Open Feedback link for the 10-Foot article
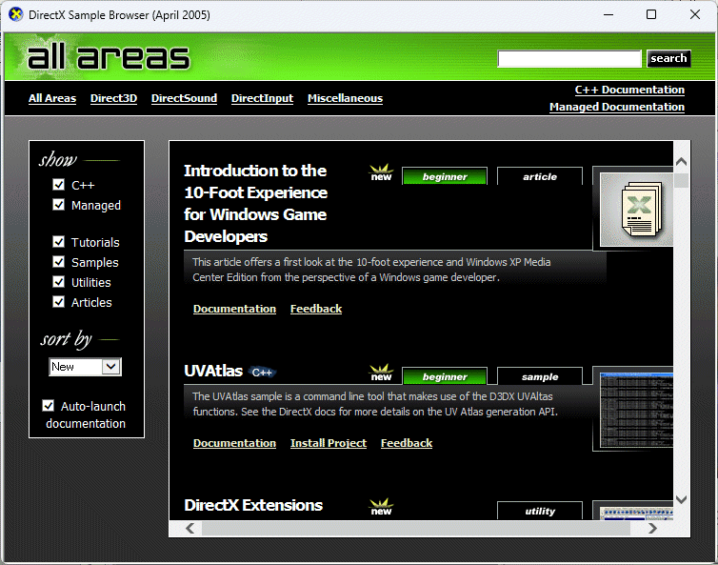This screenshot has width=718, height=565. coord(316,309)
